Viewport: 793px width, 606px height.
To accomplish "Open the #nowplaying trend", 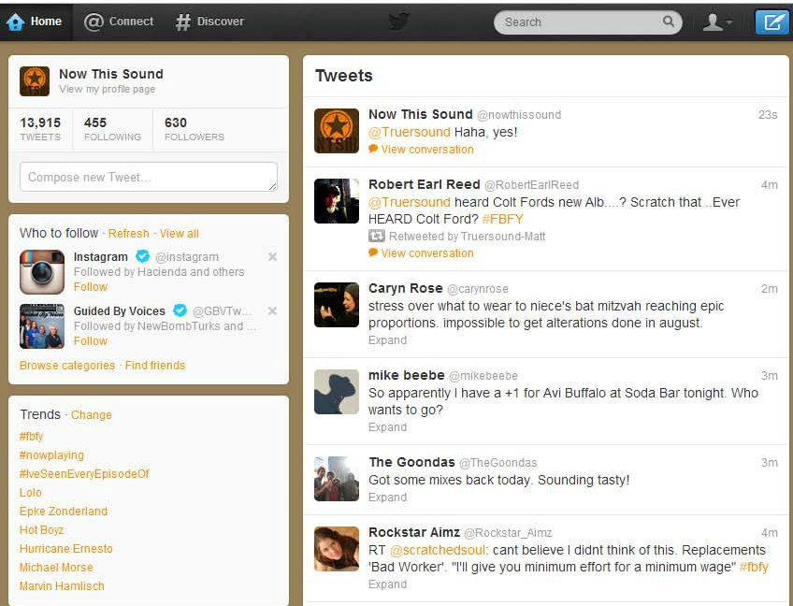I will (51, 455).
